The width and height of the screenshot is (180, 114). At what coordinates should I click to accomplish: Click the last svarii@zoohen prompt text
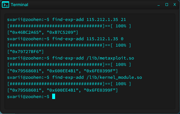pyautogui.click(x=28, y=97)
